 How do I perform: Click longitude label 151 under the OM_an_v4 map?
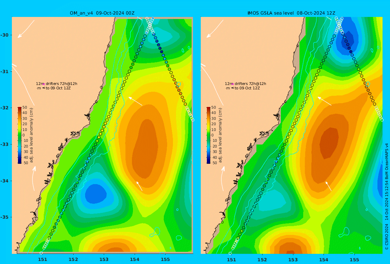(42, 260)
